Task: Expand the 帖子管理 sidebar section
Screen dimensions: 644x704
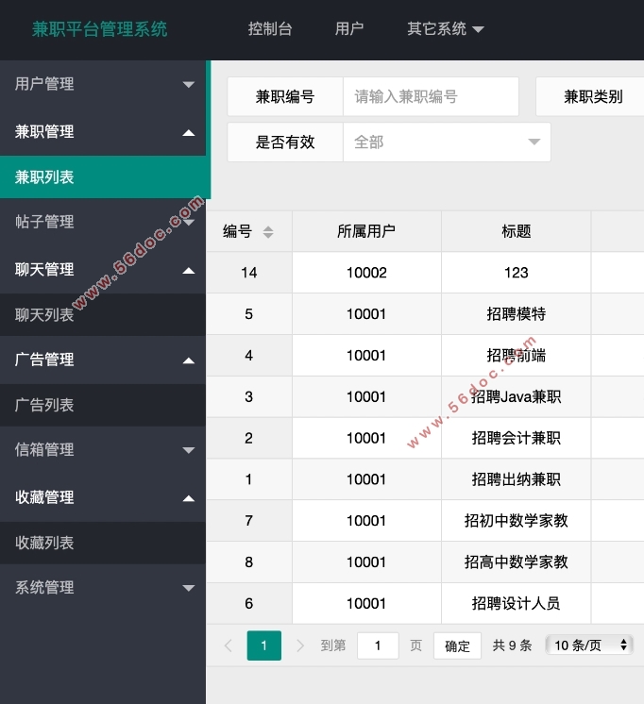Action: point(103,222)
